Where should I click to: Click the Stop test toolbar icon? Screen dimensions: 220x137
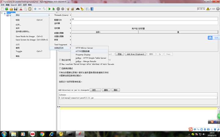click(58, 9)
